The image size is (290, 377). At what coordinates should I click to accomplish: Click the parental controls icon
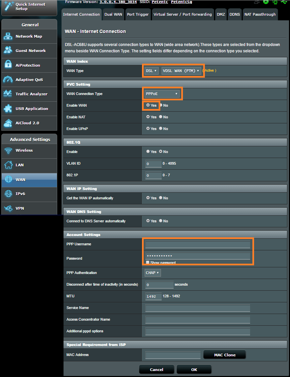coord(257,2)
